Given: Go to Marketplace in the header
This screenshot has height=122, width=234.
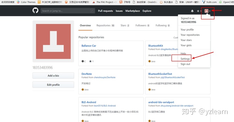Looking at the screenshot, I should click(133, 11).
